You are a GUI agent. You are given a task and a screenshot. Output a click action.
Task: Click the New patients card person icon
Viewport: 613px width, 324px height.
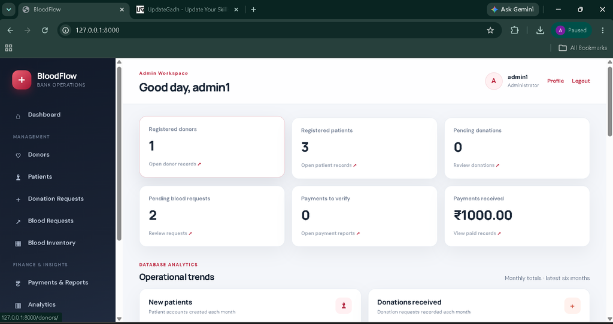tap(344, 305)
